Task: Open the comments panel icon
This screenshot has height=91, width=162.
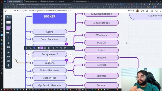Action: (147, 11)
